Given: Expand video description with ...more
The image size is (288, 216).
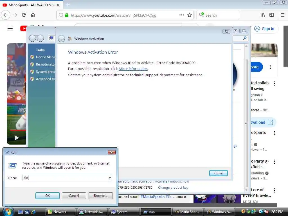Looking at the screenshot, I should [179, 197].
